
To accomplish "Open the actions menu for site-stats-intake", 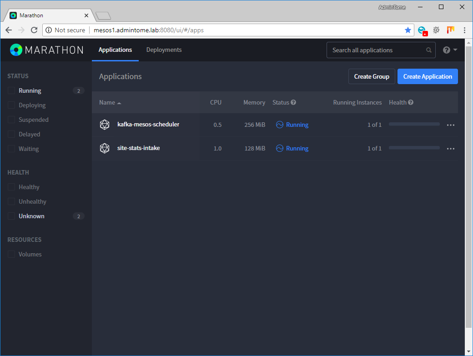I will (x=451, y=148).
